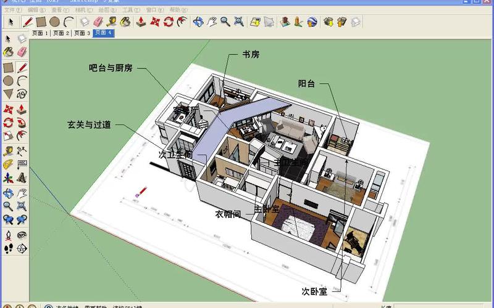The width and height of the screenshot is (494, 308).
Task: Open the 编辑 (Edit) menu
Action: pos(36,10)
